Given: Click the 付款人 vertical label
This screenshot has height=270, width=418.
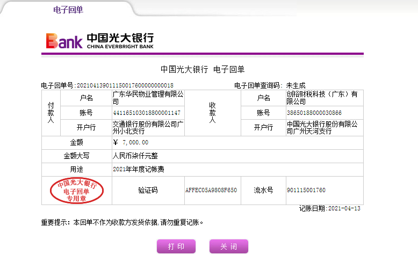Looking at the screenshot, I should pos(51,113).
